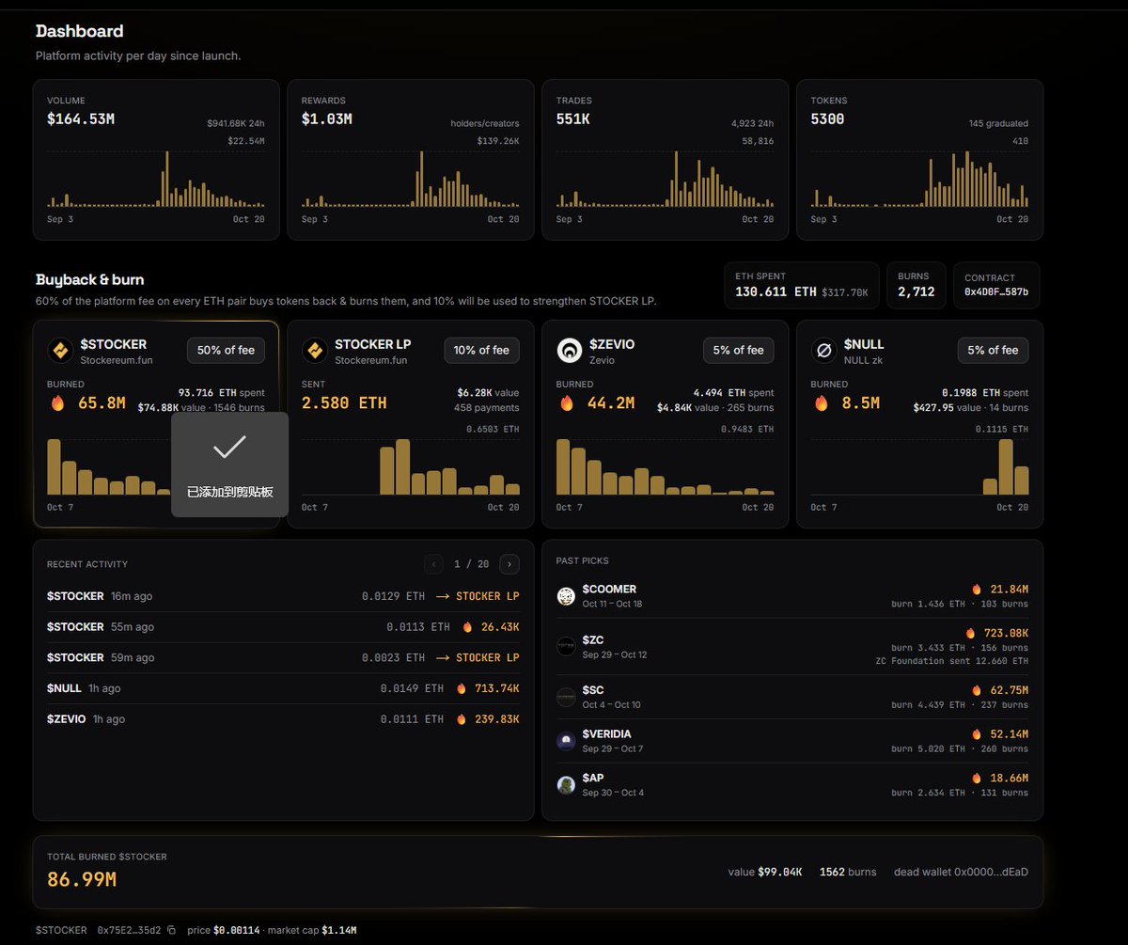
Task: Click the $NULL token logo
Action: (x=823, y=351)
